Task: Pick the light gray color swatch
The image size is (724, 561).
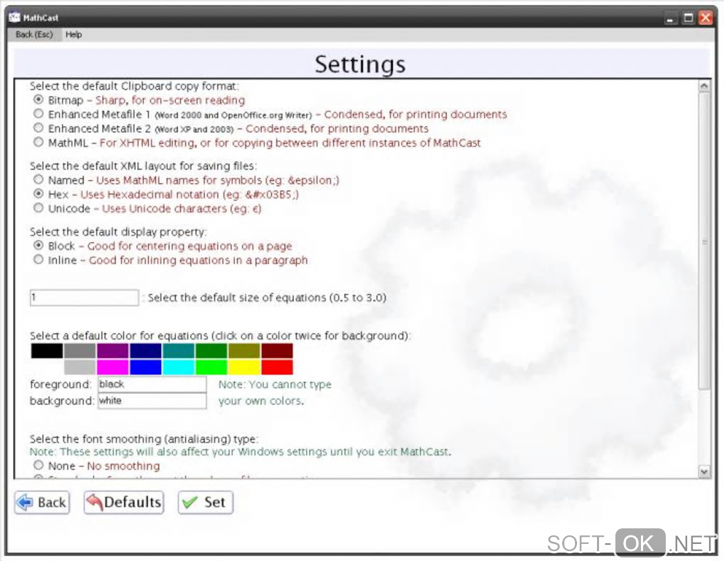Action: click(x=80, y=367)
